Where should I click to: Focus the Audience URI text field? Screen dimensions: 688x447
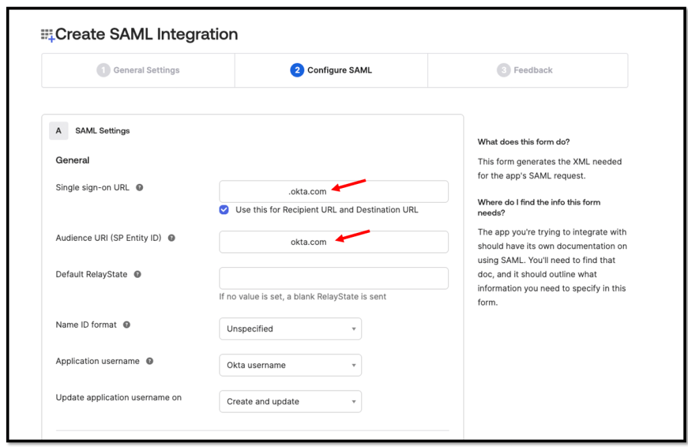(x=333, y=242)
